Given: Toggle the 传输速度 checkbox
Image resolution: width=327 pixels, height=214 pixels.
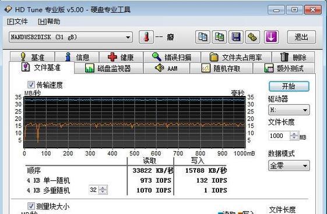Looking at the screenshot, I should (x=31, y=85).
